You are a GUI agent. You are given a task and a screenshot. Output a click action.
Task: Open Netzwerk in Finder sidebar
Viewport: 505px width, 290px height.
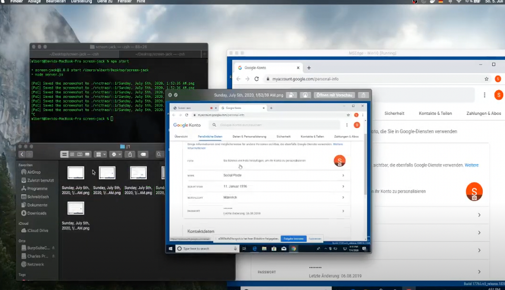33,264
